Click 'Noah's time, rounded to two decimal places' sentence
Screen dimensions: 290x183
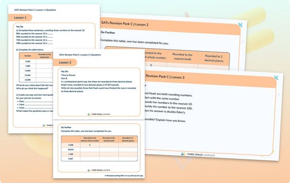click(x=90, y=85)
